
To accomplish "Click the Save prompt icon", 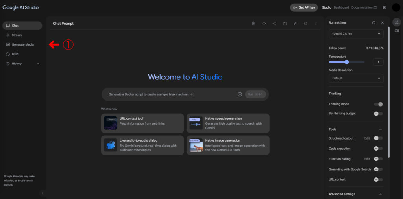I will pyautogui.click(x=285, y=23).
